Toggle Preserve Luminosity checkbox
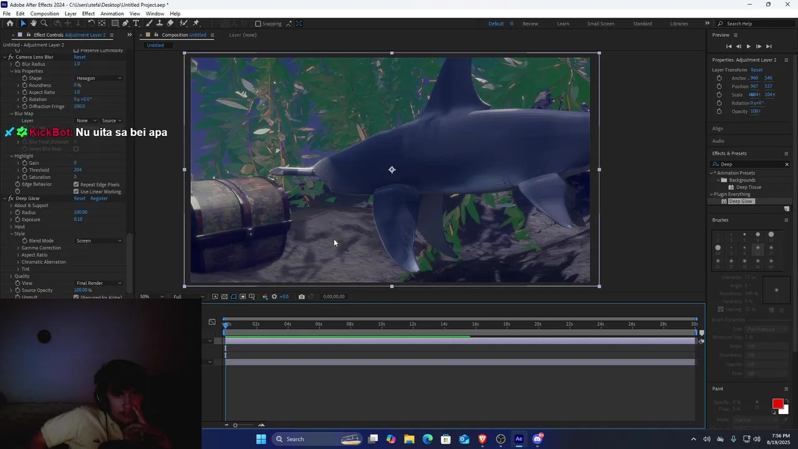798x449 pixels. point(76,51)
